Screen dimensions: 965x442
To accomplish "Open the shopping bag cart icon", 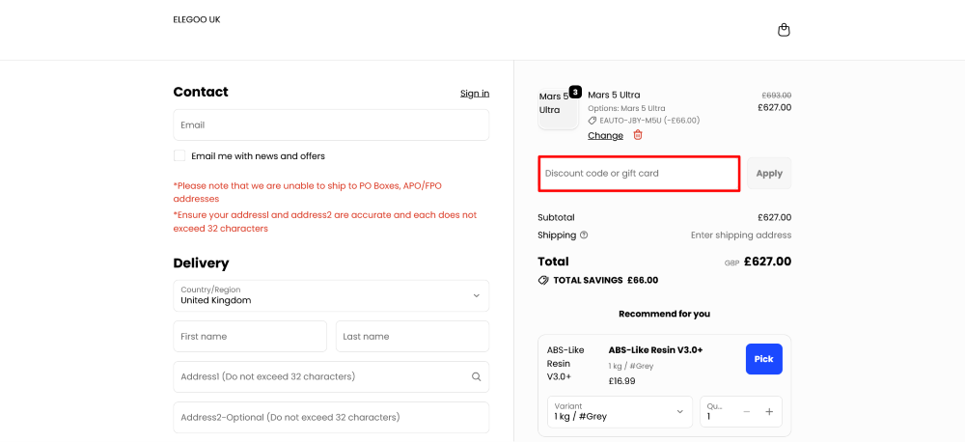I will (x=784, y=30).
